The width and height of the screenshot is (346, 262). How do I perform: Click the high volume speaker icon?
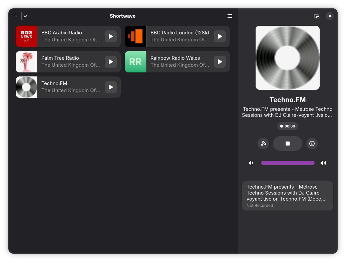[323, 163]
